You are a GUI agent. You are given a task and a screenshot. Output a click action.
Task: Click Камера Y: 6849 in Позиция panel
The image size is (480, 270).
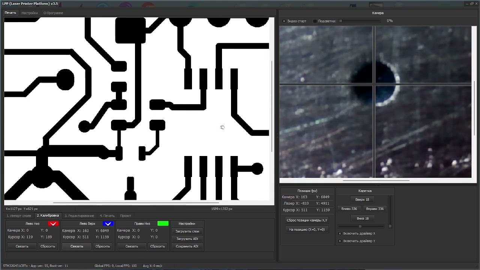pyautogui.click(x=322, y=197)
